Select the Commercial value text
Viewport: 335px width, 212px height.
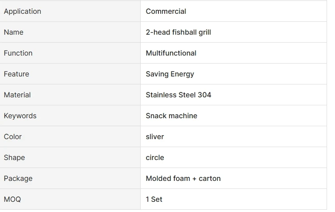[x=166, y=12]
